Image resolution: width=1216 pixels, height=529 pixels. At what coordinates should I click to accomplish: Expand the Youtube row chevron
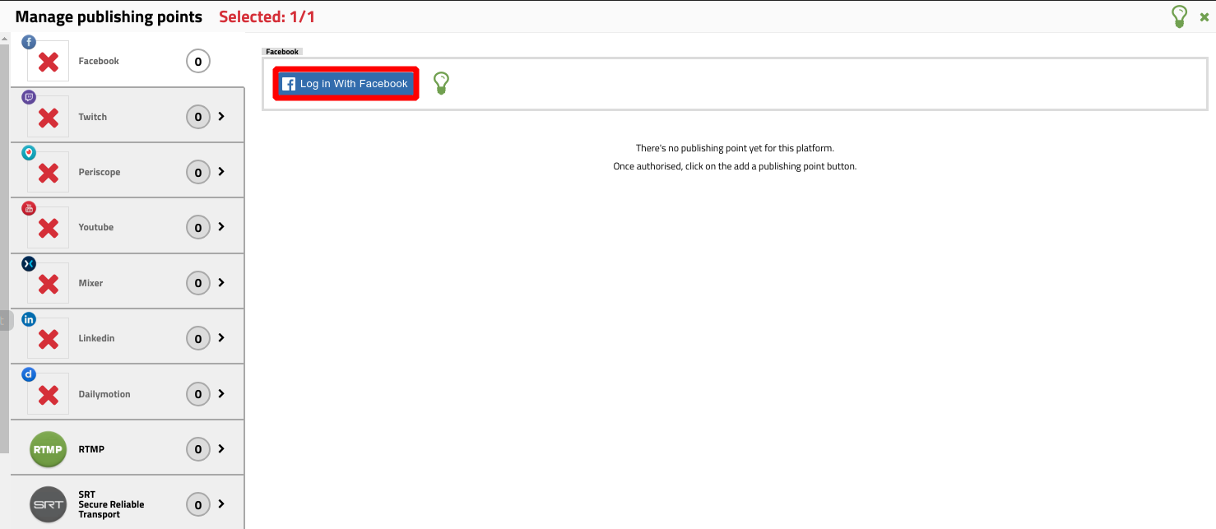point(221,227)
